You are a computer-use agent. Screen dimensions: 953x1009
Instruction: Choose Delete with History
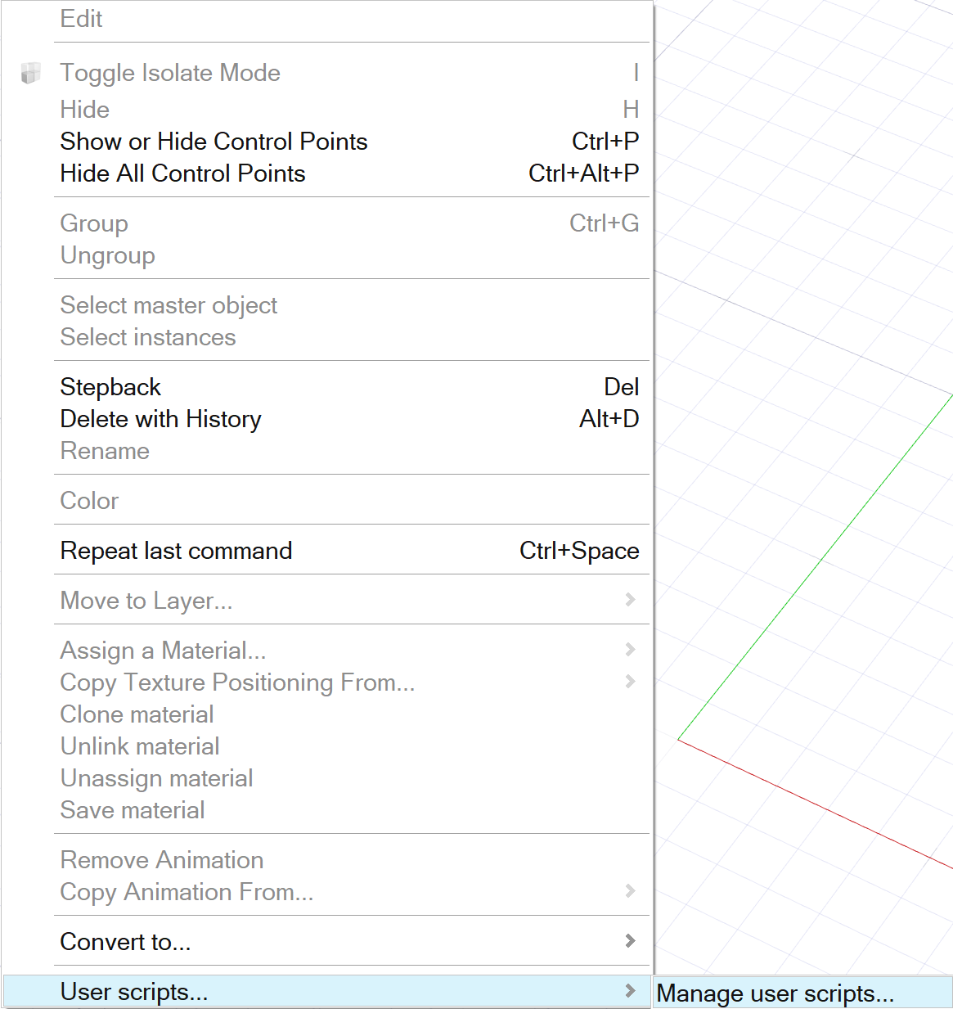point(160,419)
